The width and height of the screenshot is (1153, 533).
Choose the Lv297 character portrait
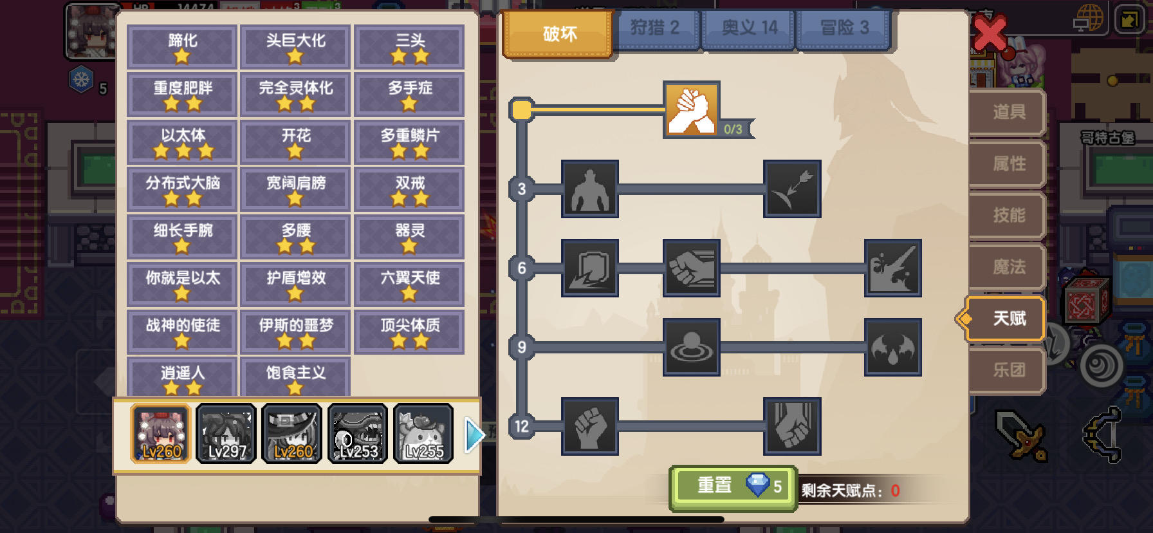click(x=226, y=433)
